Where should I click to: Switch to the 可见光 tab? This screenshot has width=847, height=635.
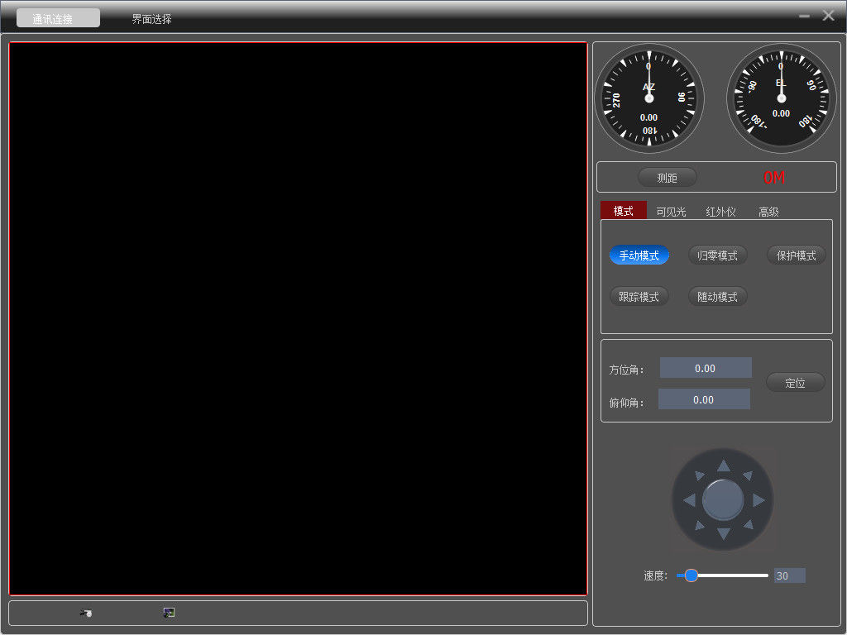[x=671, y=212]
